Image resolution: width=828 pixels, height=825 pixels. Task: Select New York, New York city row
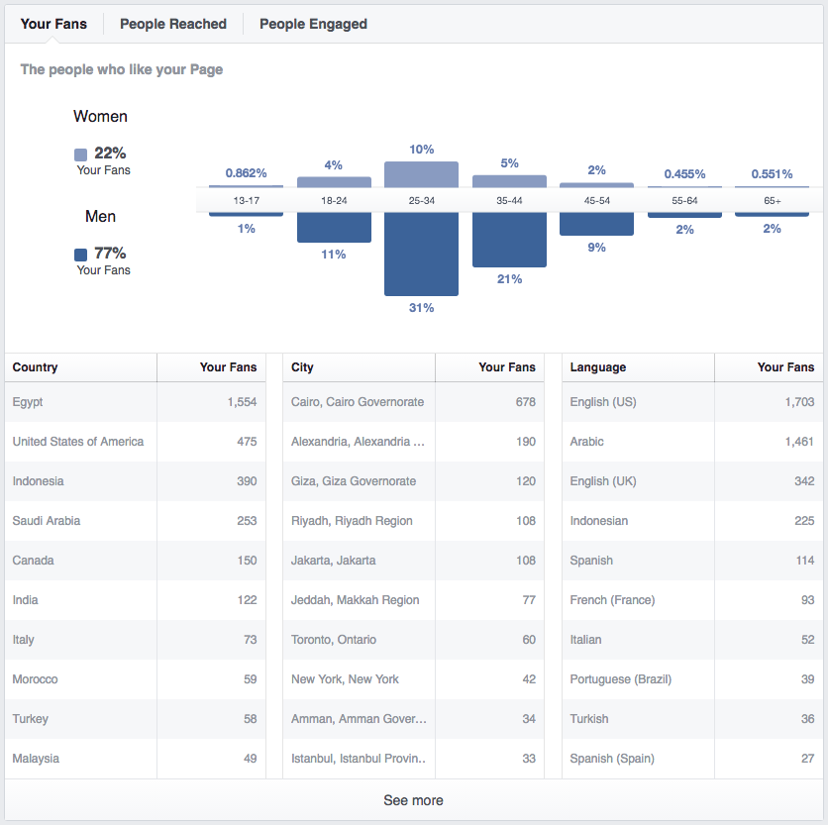pyautogui.click(x=413, y=679)
